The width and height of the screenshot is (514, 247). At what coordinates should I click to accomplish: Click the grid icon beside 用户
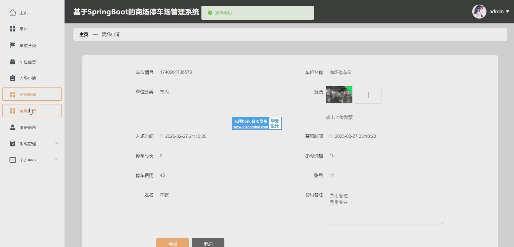click(x=13, y=29)
